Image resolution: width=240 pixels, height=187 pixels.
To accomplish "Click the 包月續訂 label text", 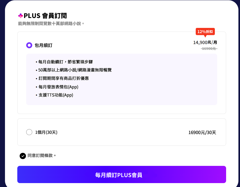I will (x=43, y=45).
